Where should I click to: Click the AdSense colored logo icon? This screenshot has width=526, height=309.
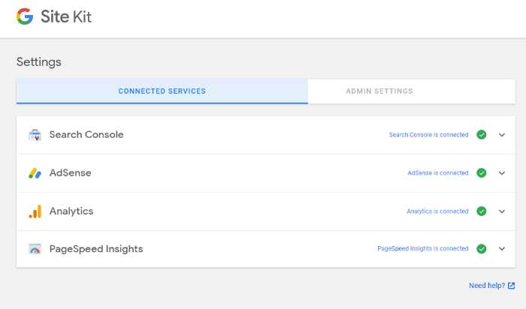point(35,173)
